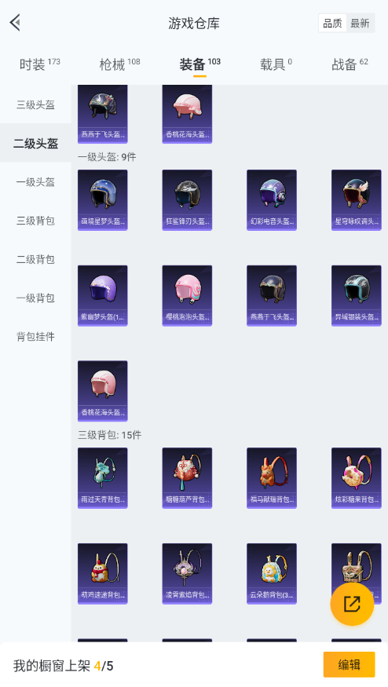Image resolution: width=388 pixels, height=687 pixels.
Task: Tap the back arrow icon
Action: 16,23
